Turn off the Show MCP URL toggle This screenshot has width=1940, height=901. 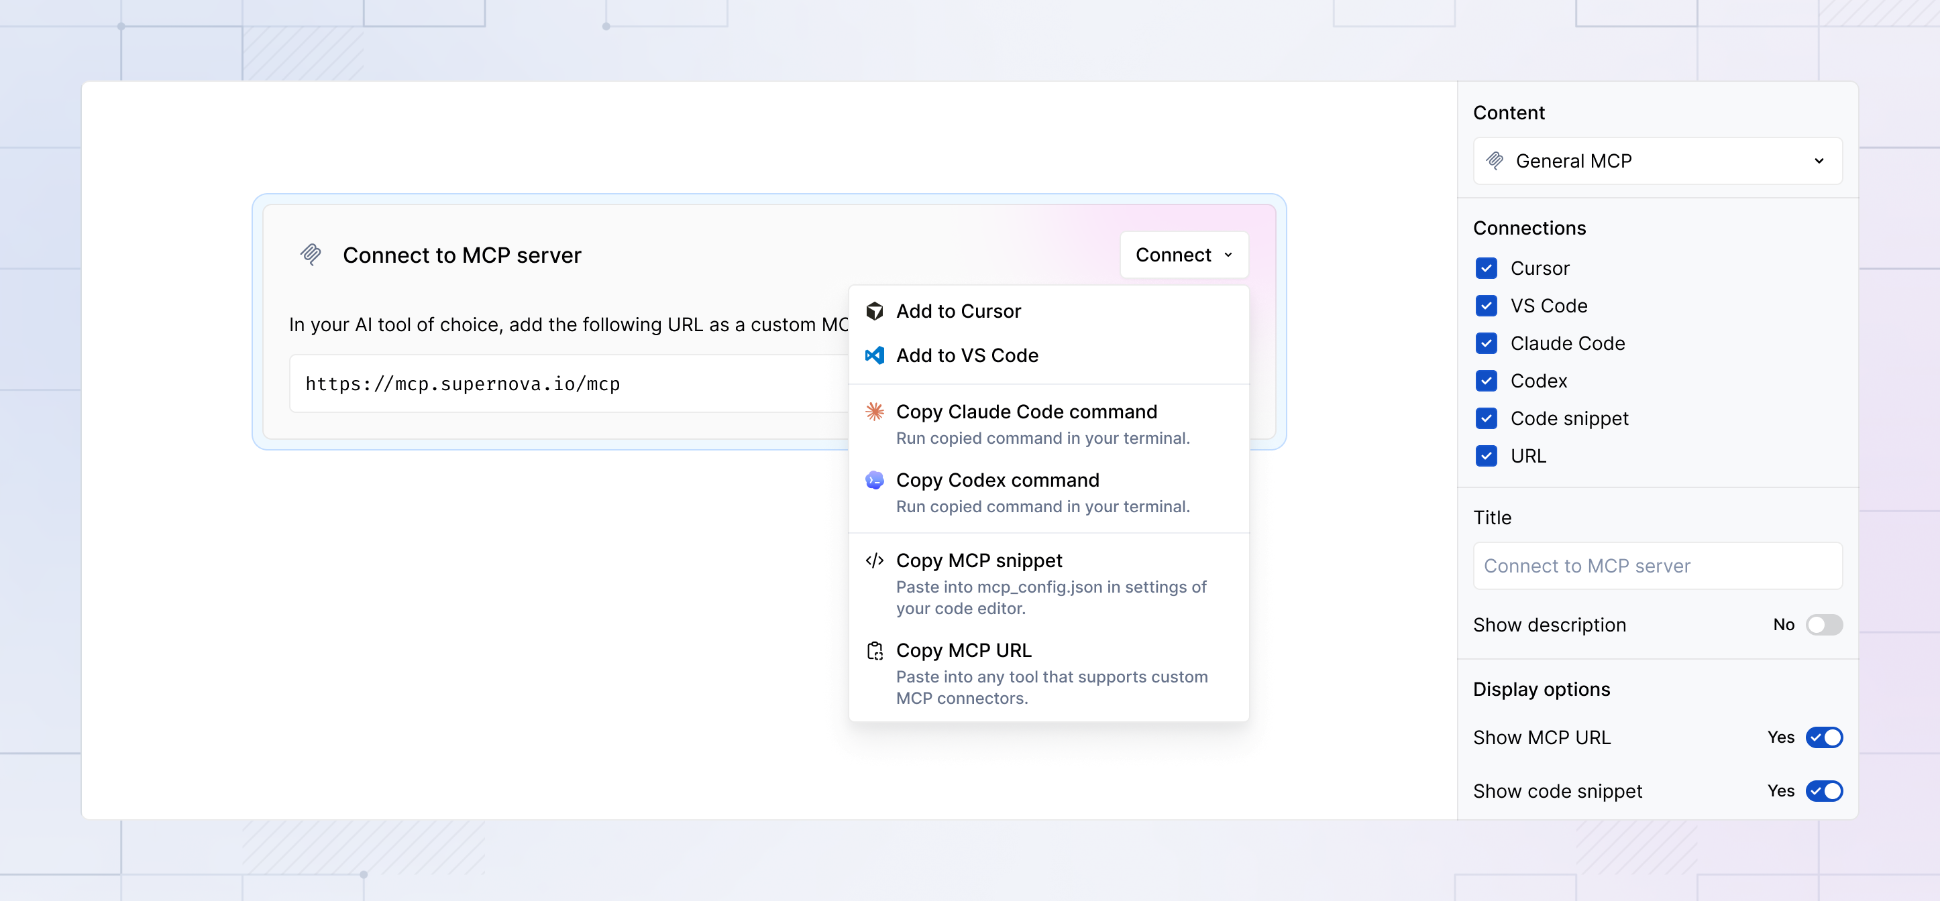(1824, 737)
